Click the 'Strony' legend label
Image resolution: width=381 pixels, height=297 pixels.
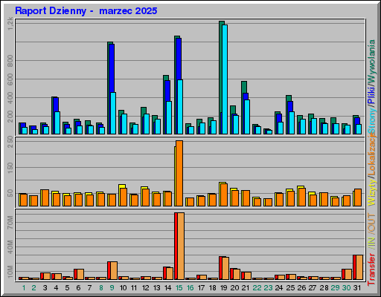coord(371,121)
